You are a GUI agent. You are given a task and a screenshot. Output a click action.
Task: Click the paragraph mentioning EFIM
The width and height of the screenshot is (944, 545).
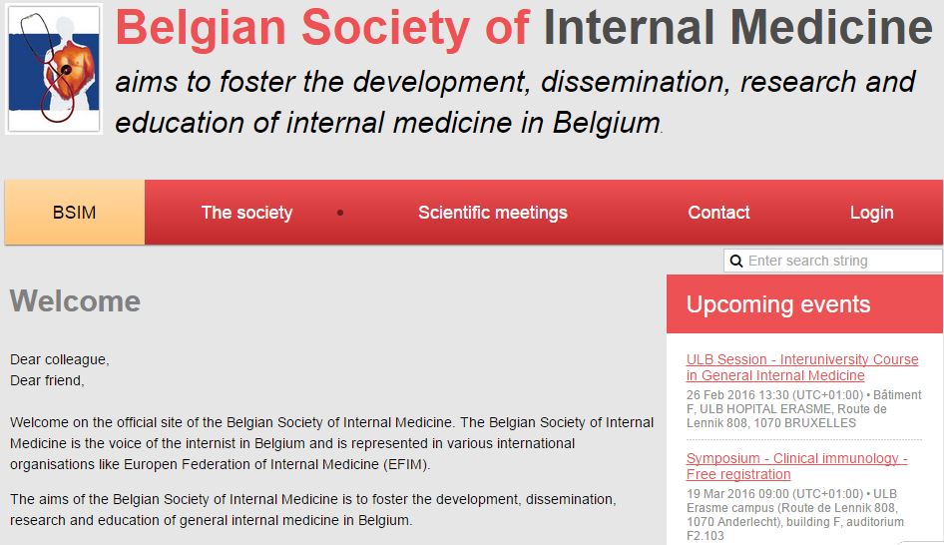tap(331, 443)
